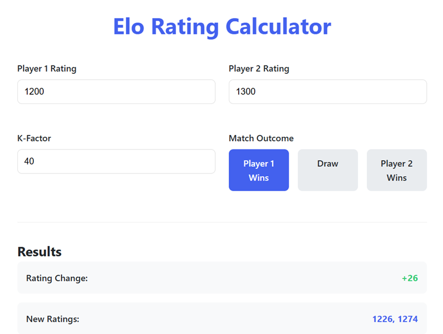Click the divider line above Results
This screenshot has width=443, height=334.
coord(221,222)
